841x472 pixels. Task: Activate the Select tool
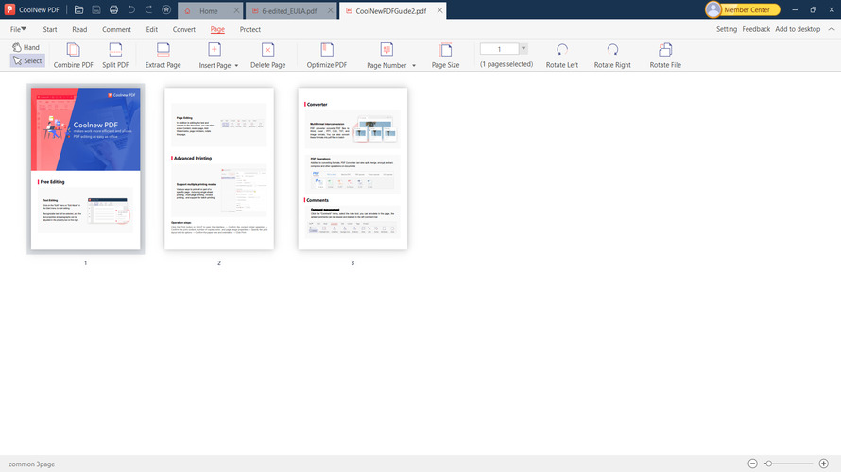click(x=27, y=60)
